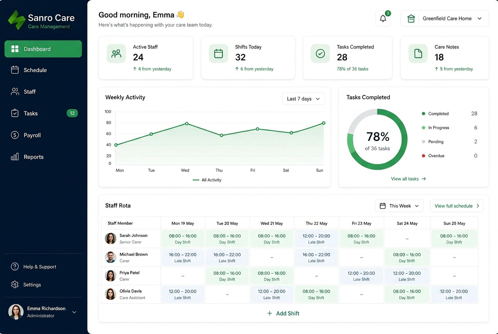Screen dimensions: 498x334
Task: Open the Tasks sidebar item
Action: 43,113
